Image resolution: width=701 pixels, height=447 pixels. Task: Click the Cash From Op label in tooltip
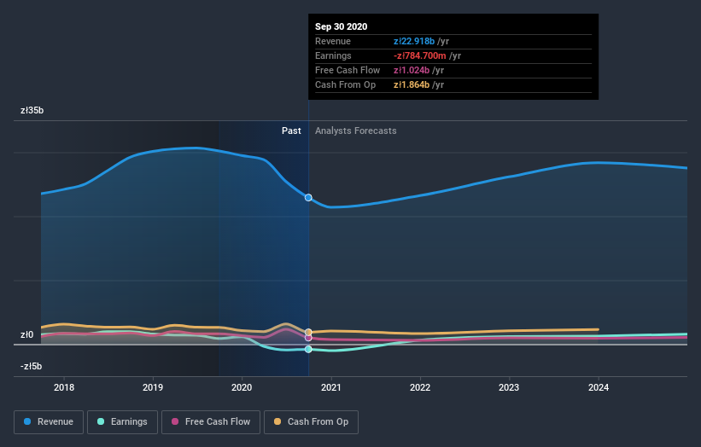345,84
